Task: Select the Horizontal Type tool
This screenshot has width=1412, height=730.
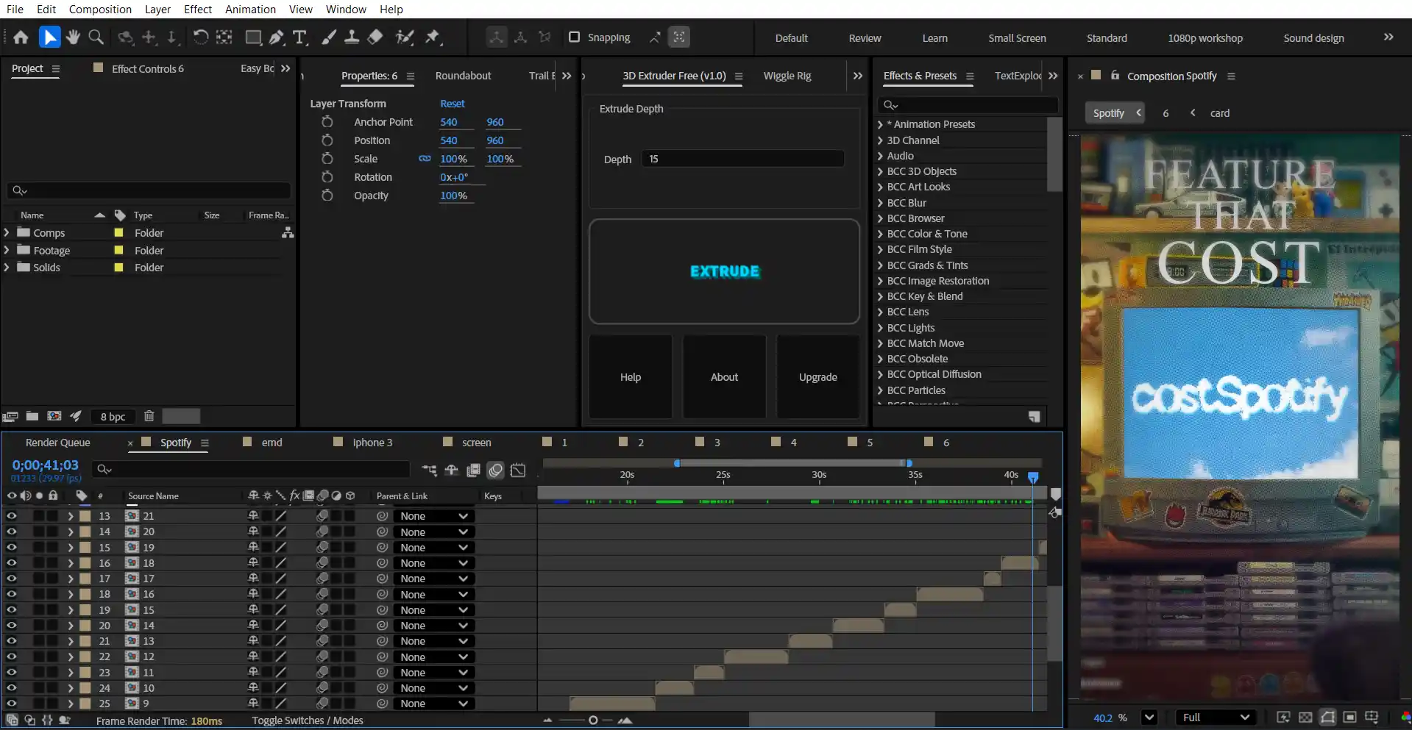Action: [299, 37]
